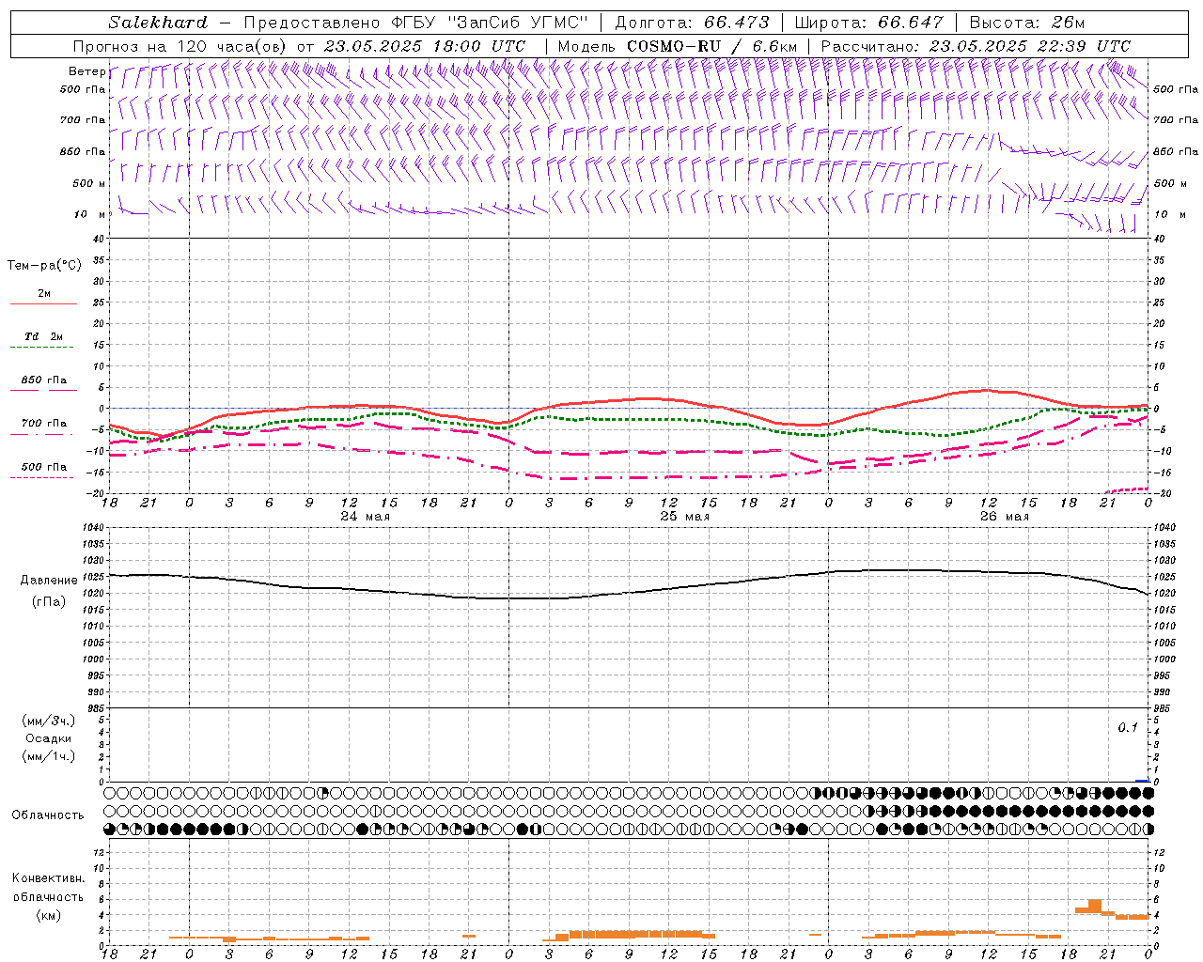This screenshot has height=962, width=1203.
Task: Click the left "700 гПа" wind level label
Action: pos(83,120)
